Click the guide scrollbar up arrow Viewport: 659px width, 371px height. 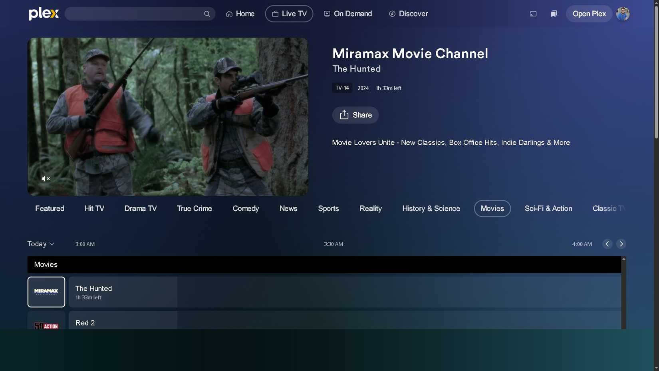point(623,259)
